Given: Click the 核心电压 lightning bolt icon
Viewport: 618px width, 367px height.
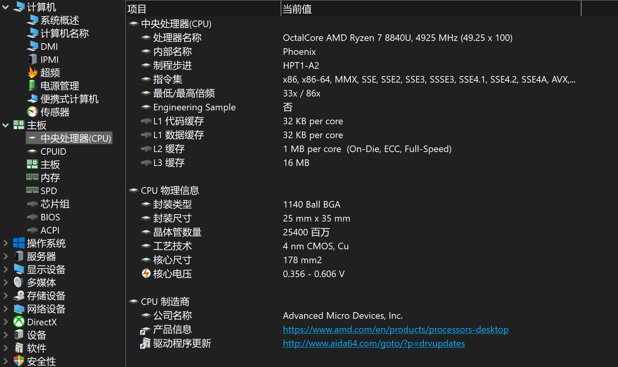Looking at the screenshot, I should click(x=146, y=274).
